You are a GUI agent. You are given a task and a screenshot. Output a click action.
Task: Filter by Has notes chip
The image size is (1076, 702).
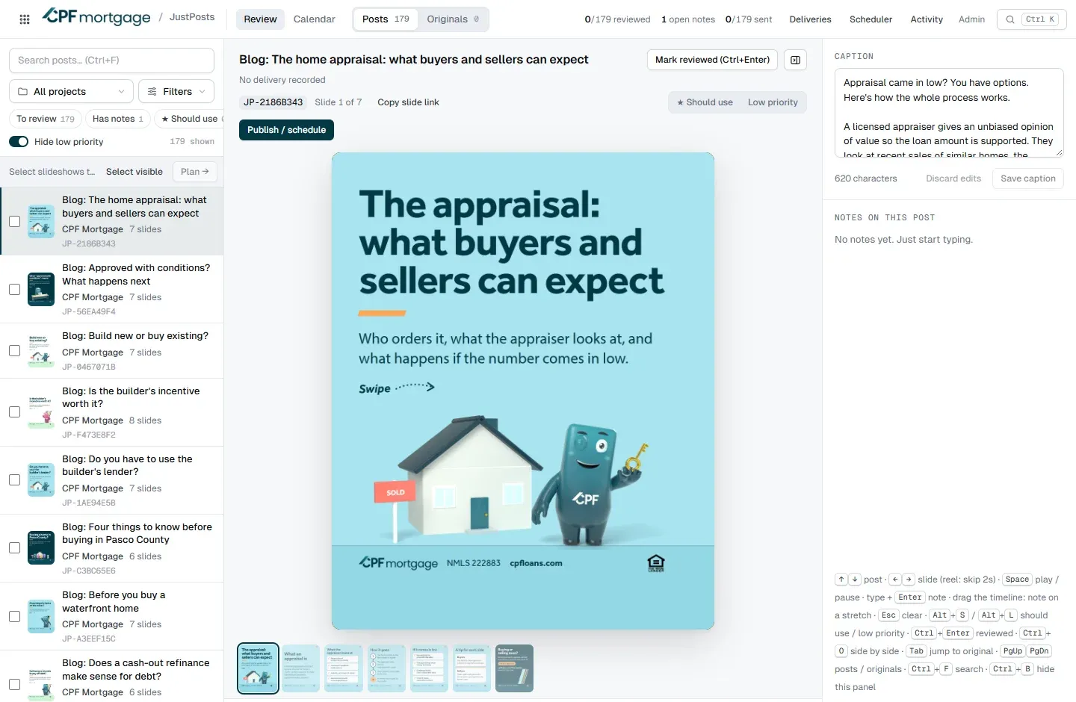118,119
